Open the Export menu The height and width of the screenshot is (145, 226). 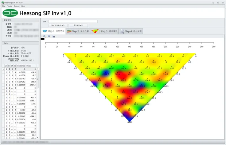click(x=17, y=6)
